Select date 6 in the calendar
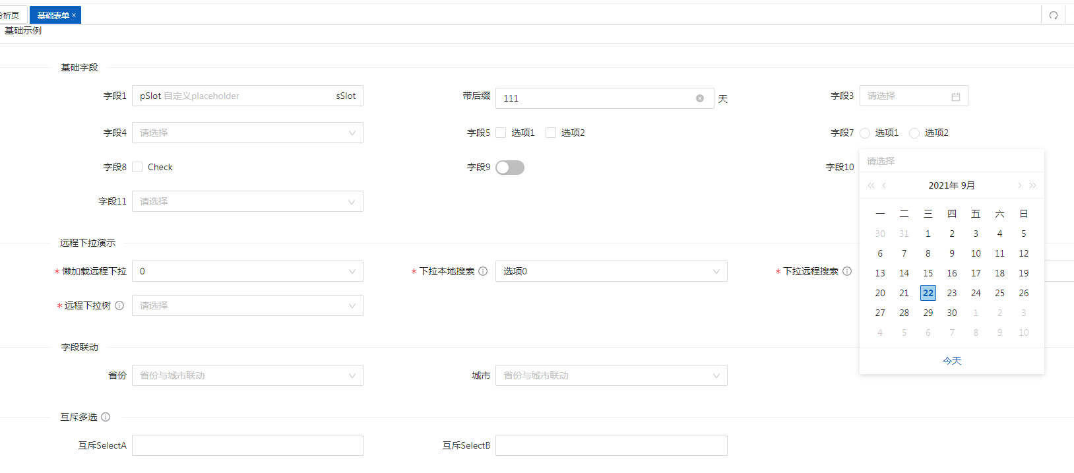The height and width of the screenshot is (473, 1074). tap(880, 253)
